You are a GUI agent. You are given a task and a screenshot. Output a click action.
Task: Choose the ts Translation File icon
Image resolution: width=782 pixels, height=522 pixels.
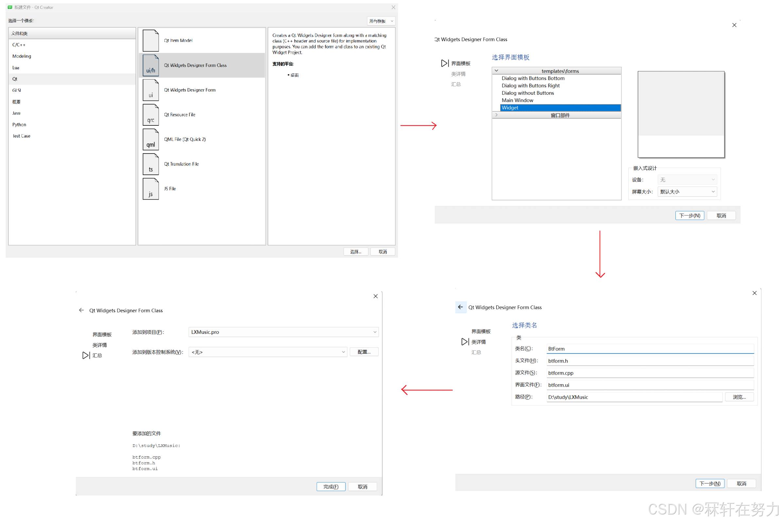(x=151, y=164)
